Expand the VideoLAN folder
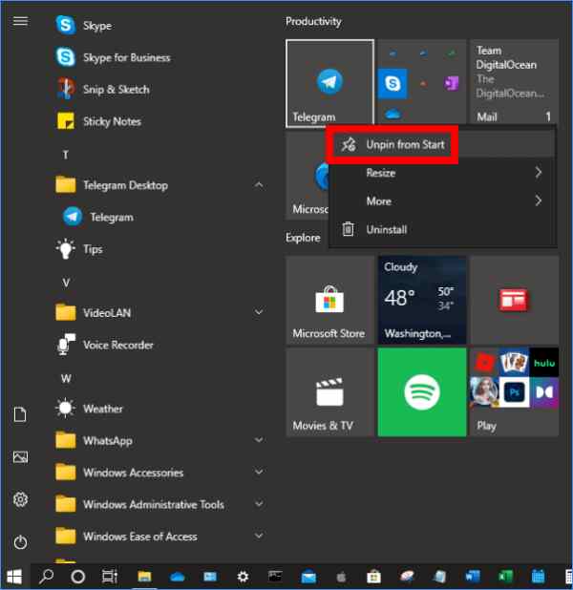573x590 pixels. tap(259, 312)
